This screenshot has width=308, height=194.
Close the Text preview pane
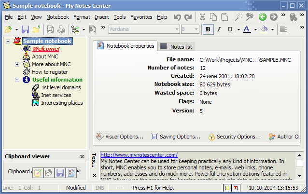point(95,175)
